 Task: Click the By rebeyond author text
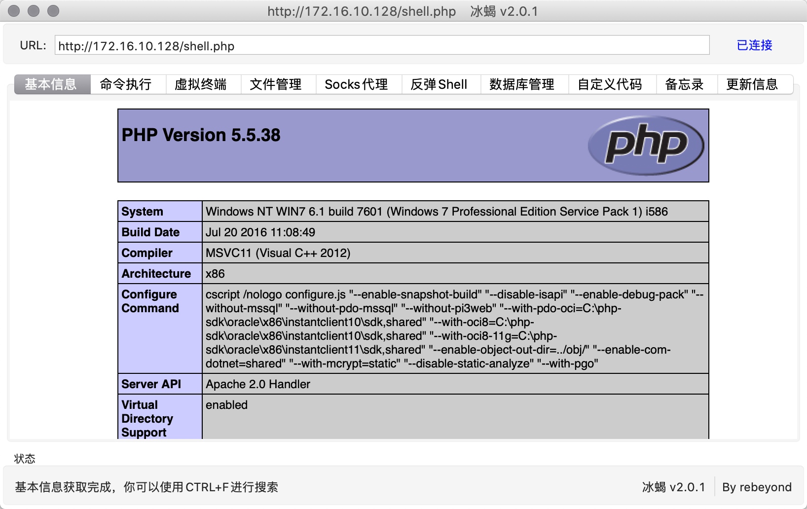click(x=757, y=487)
